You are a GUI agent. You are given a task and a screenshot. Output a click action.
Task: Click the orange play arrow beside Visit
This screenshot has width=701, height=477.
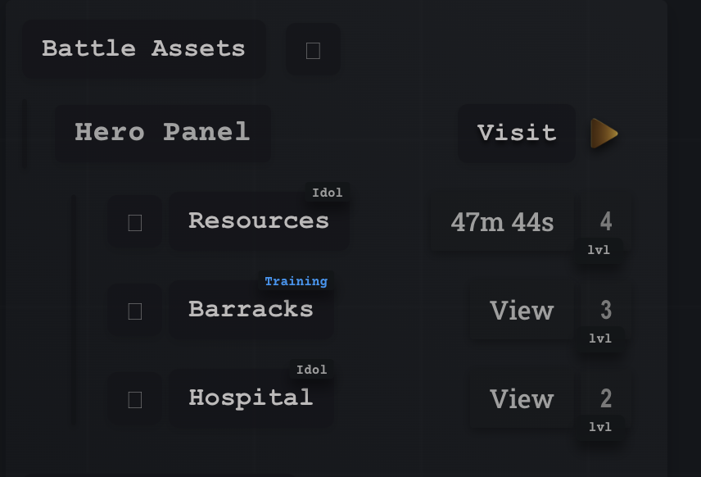coord(604,133)
